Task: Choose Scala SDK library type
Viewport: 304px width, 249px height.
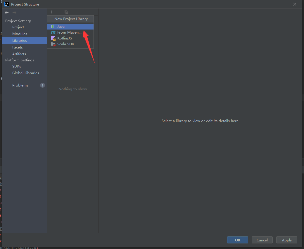Action: [x=70, y=44]
